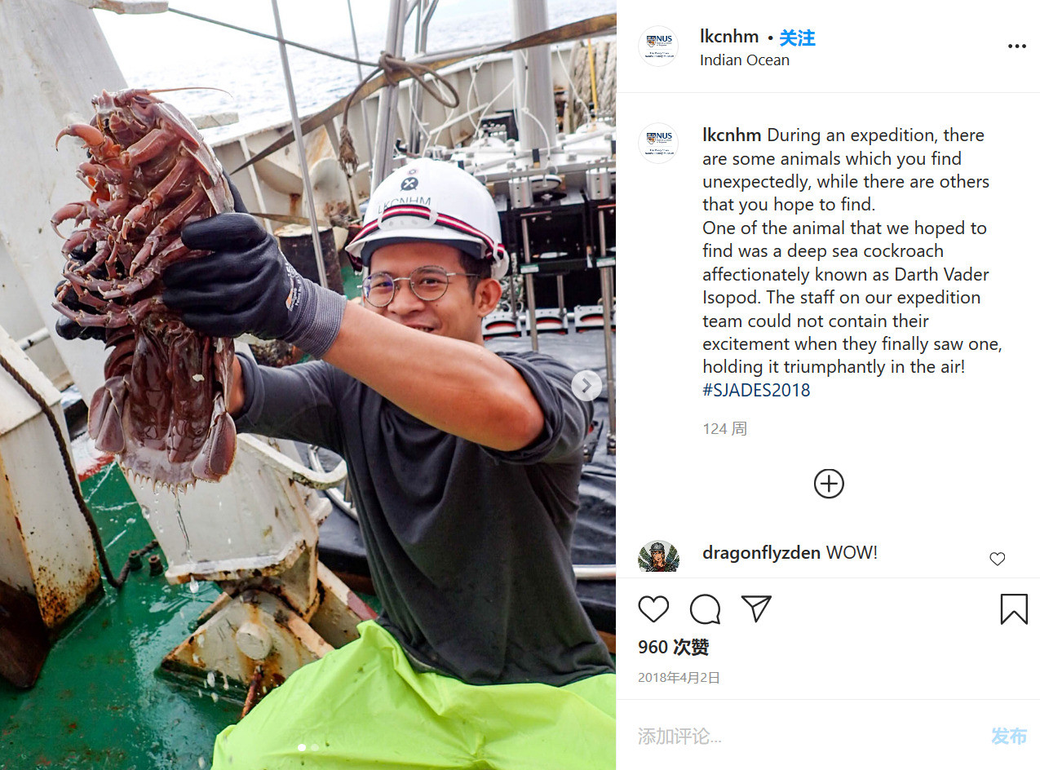This screenshot has width=1040, height=770.
Task: Select the second carousel dot indicator
Action: tap(315, 747)
